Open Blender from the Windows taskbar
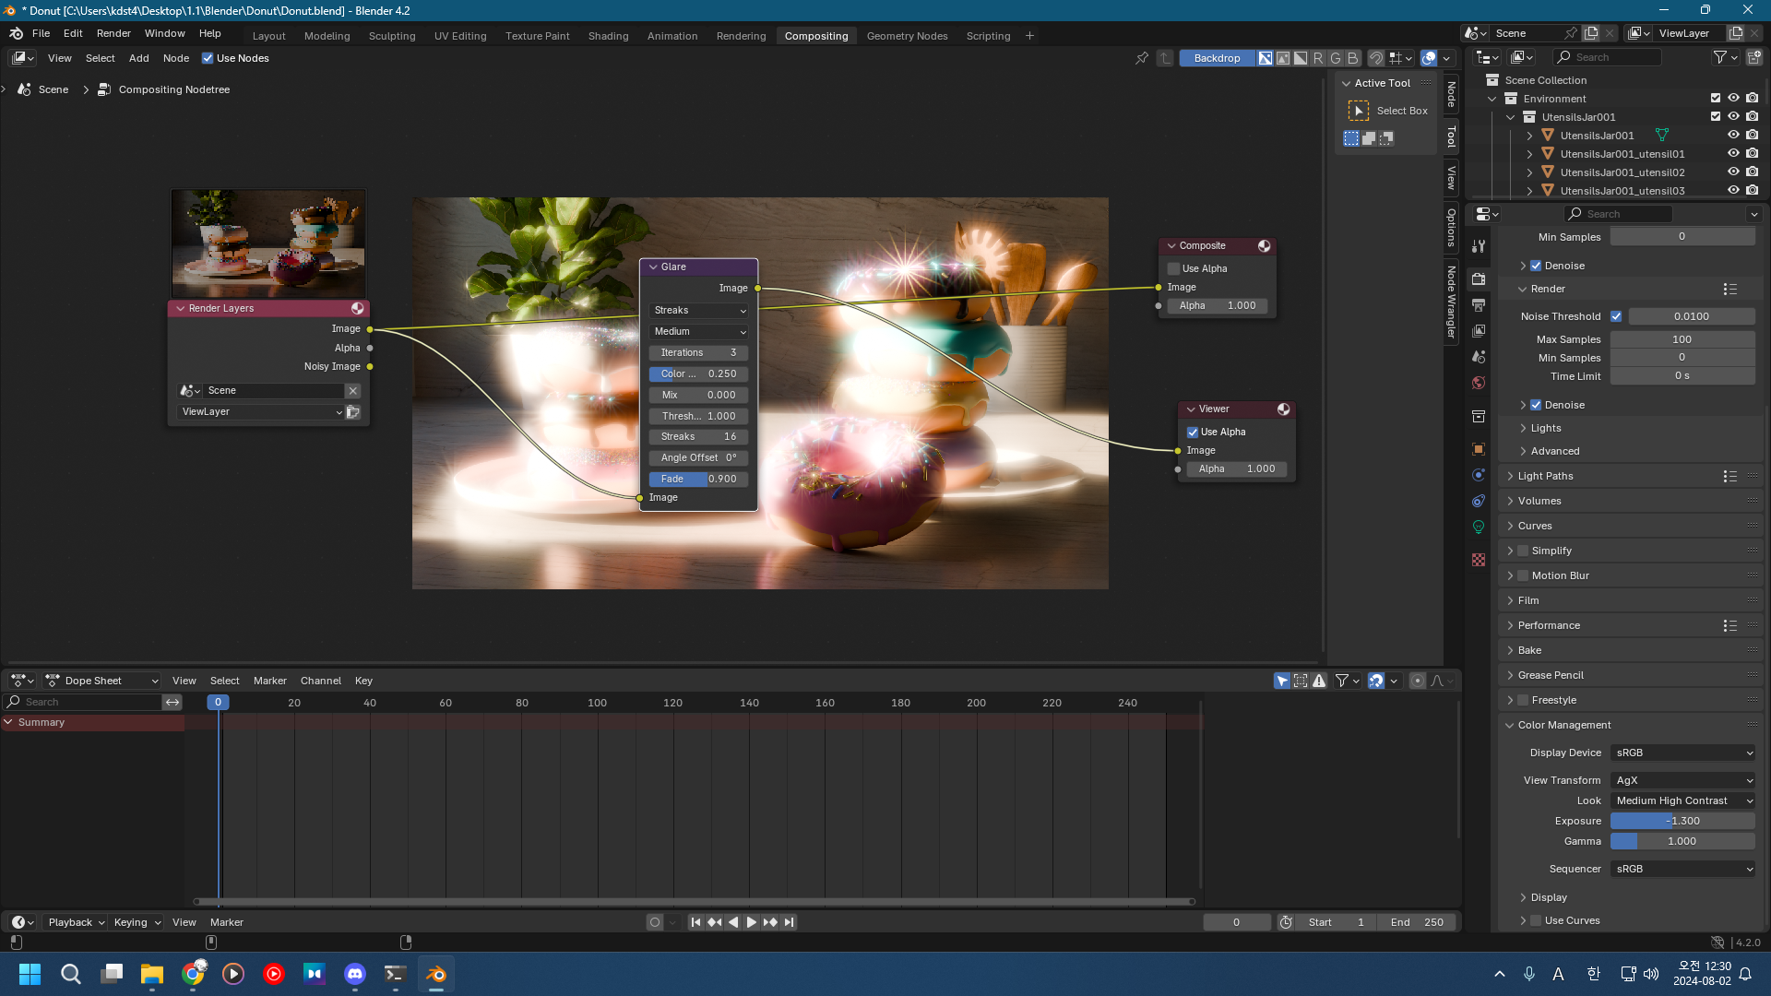 pos(436,974)
